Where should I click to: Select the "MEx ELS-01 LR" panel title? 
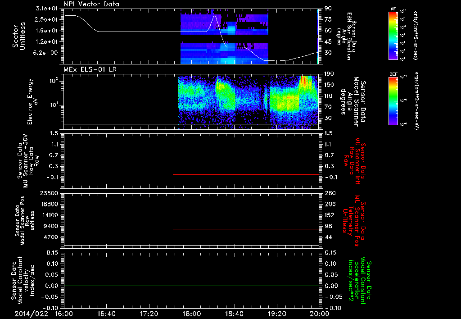click(x=90, y=69)
